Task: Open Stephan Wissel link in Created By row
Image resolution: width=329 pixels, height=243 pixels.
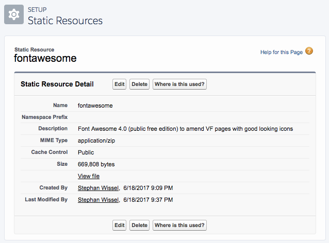Action: (x=98, y=188)
